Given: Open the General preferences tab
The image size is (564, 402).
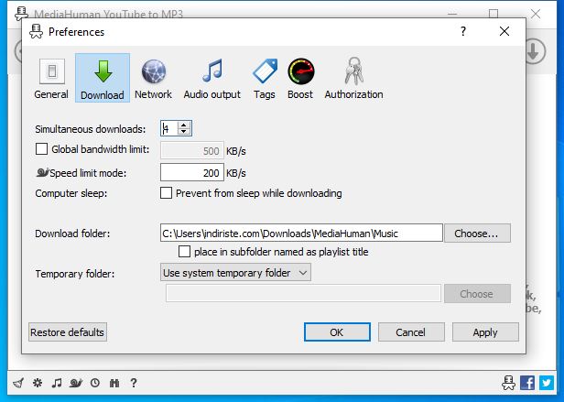Looking at the screenshot, I should pos(51,79).
